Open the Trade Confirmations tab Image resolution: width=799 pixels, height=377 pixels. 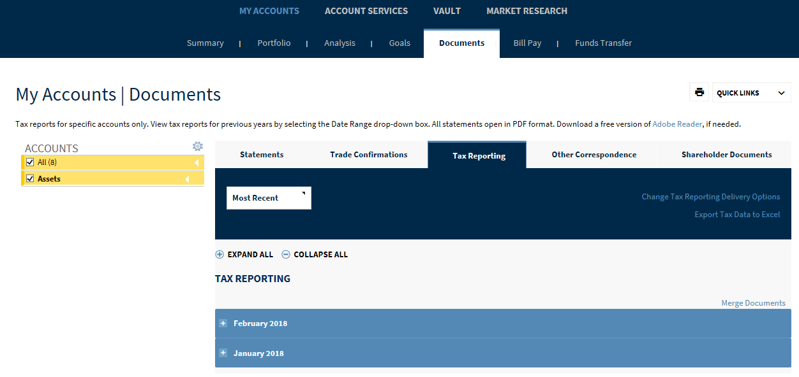(x=369, y=155)
